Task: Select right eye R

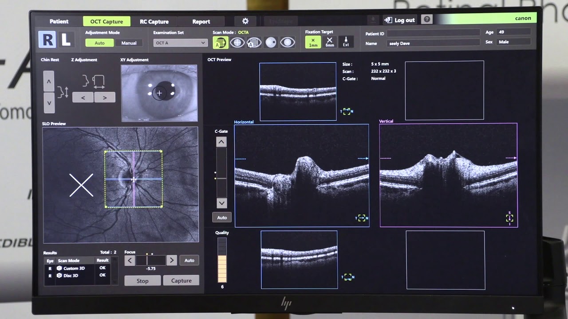Action: (47, 40)
